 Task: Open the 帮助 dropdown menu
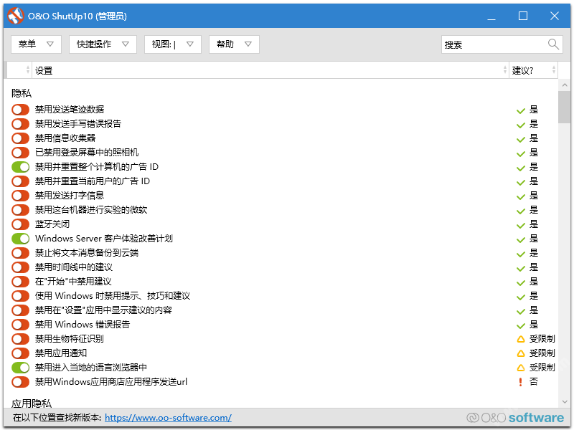tap(234, 44)
